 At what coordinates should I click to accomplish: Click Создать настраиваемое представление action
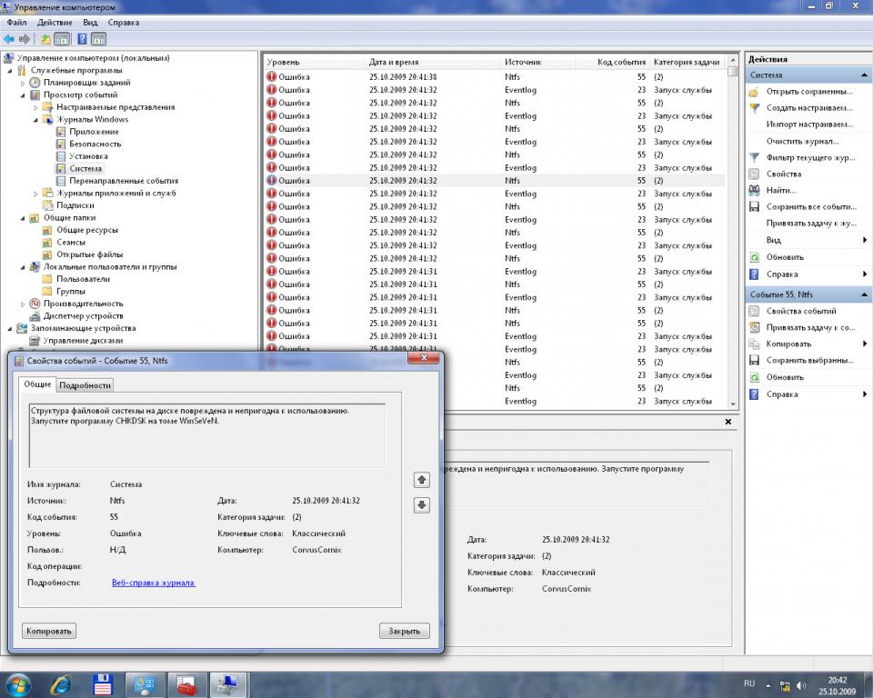pyautogui.click(x=809, y=108)
